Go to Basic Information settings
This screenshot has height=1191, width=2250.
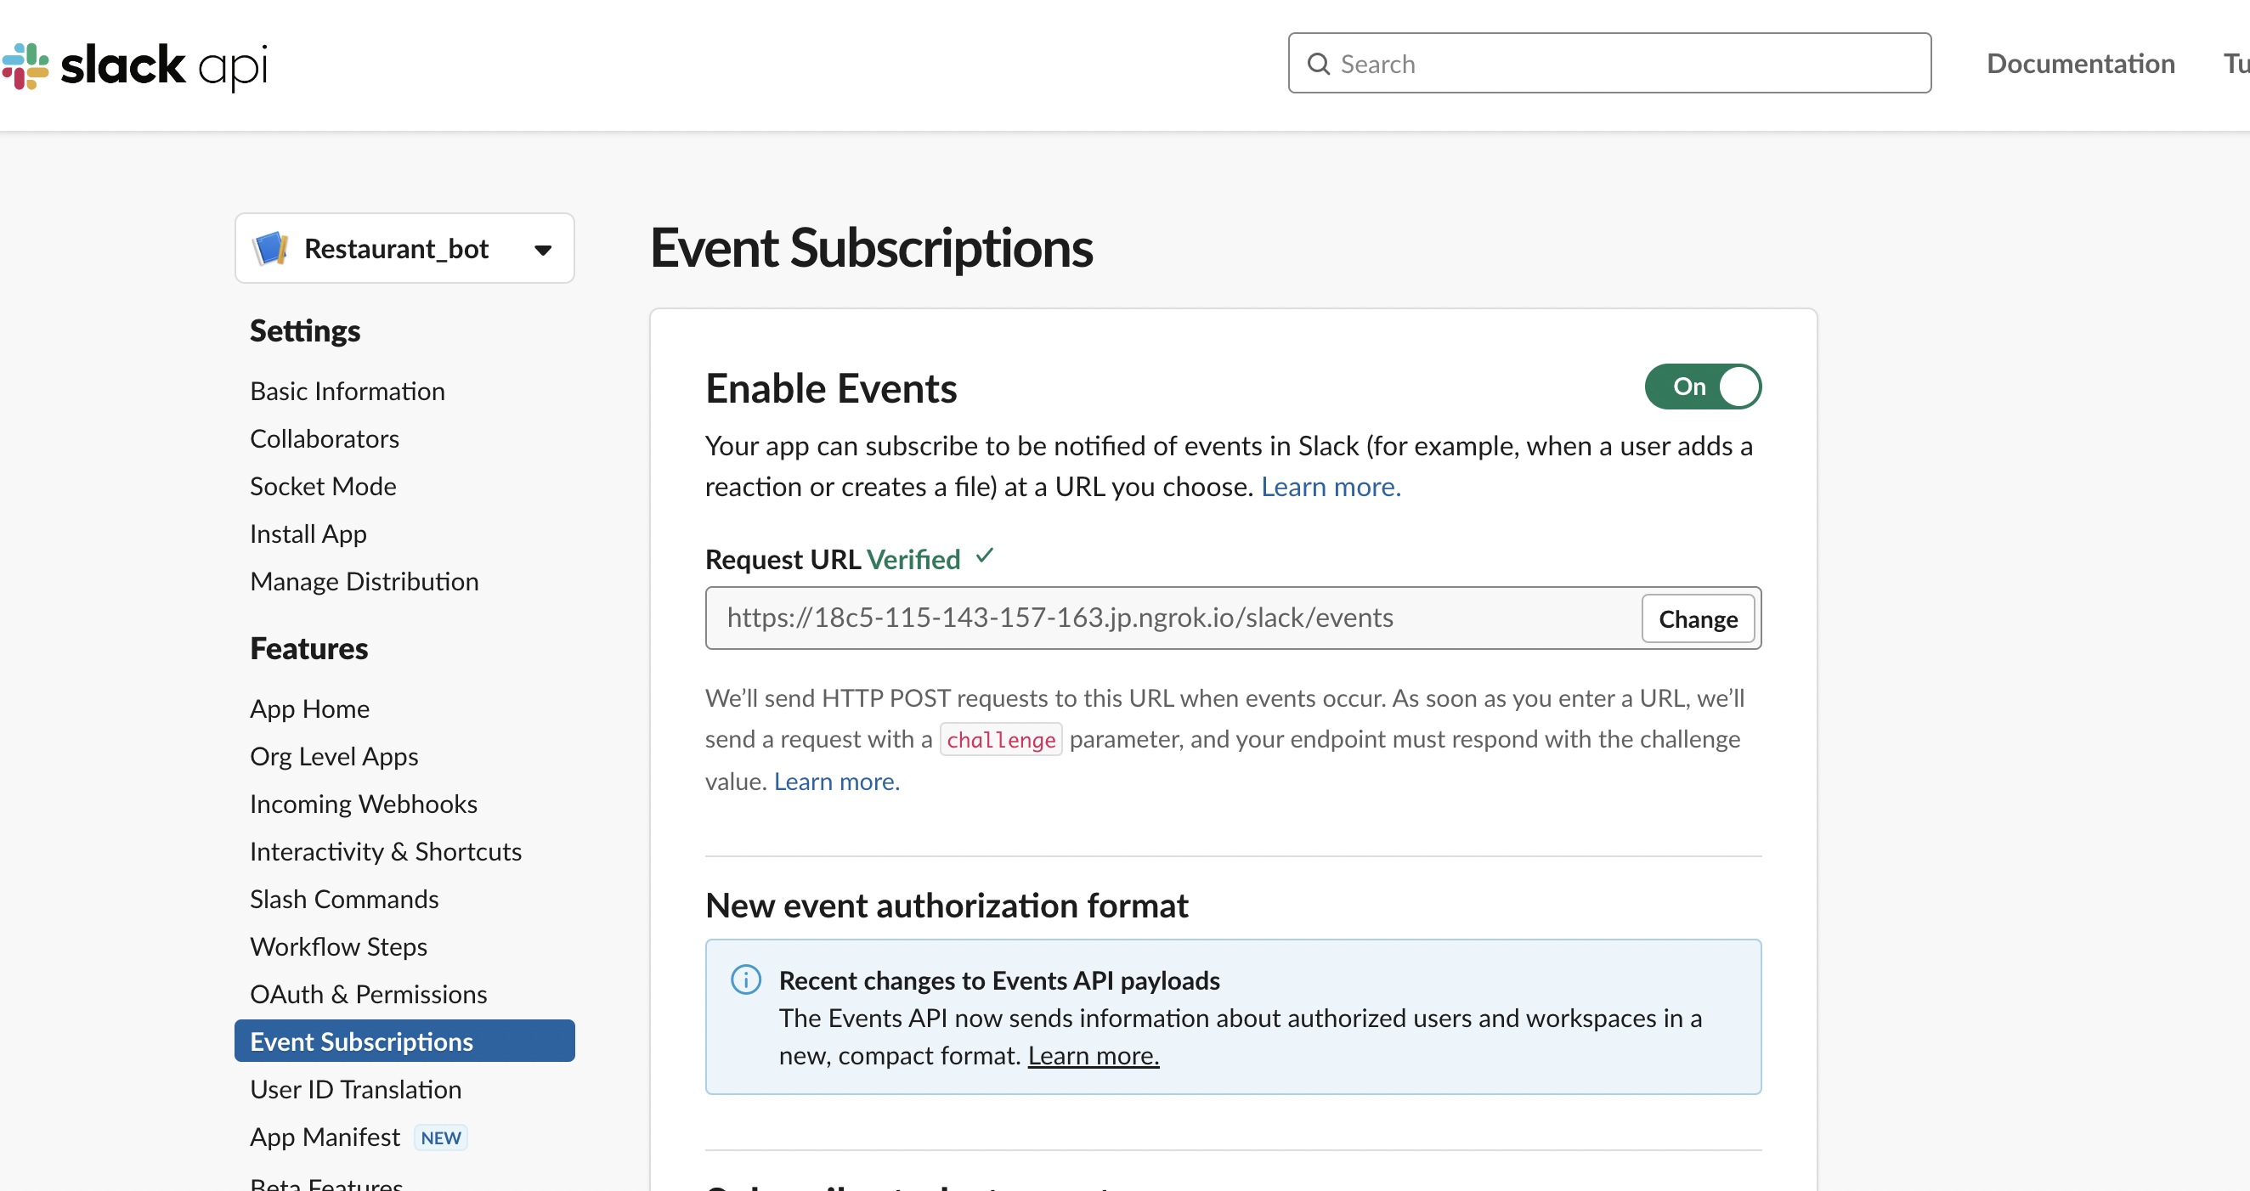click(x=347, y=390)
